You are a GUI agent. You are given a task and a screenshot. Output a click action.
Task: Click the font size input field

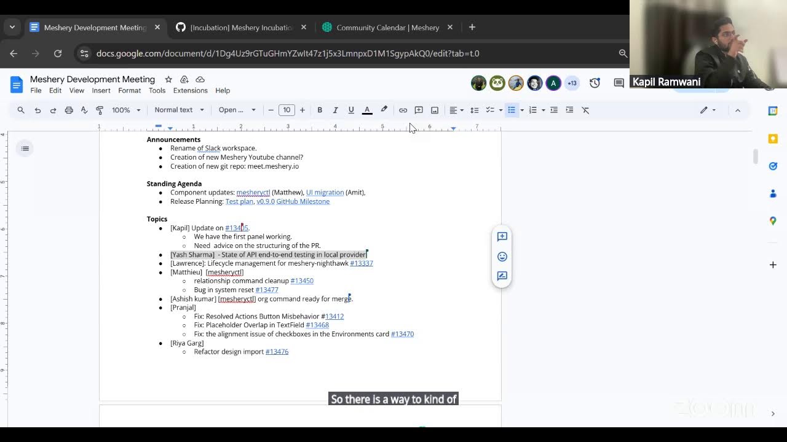pos(287,110)
